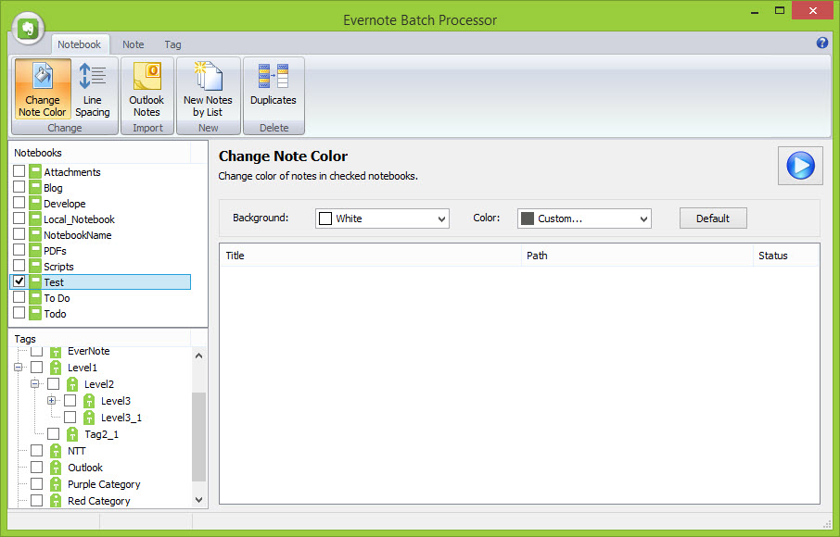
Task: Collapse the Level1 tag tree node
Action: point(19,368)
